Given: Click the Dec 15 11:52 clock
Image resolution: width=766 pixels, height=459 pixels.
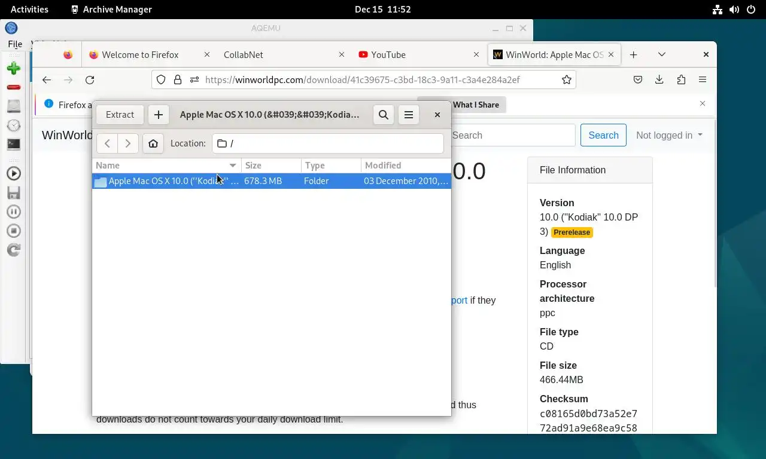Looking at the screenshot, I should (383, 9).
